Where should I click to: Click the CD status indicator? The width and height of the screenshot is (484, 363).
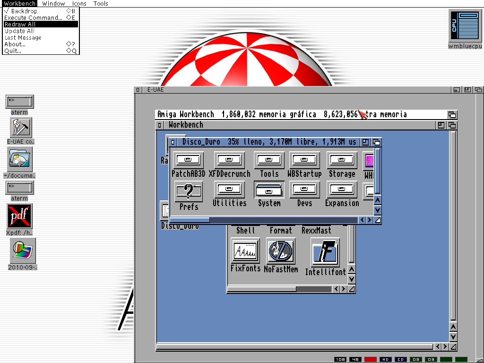(x=401, y=359)
